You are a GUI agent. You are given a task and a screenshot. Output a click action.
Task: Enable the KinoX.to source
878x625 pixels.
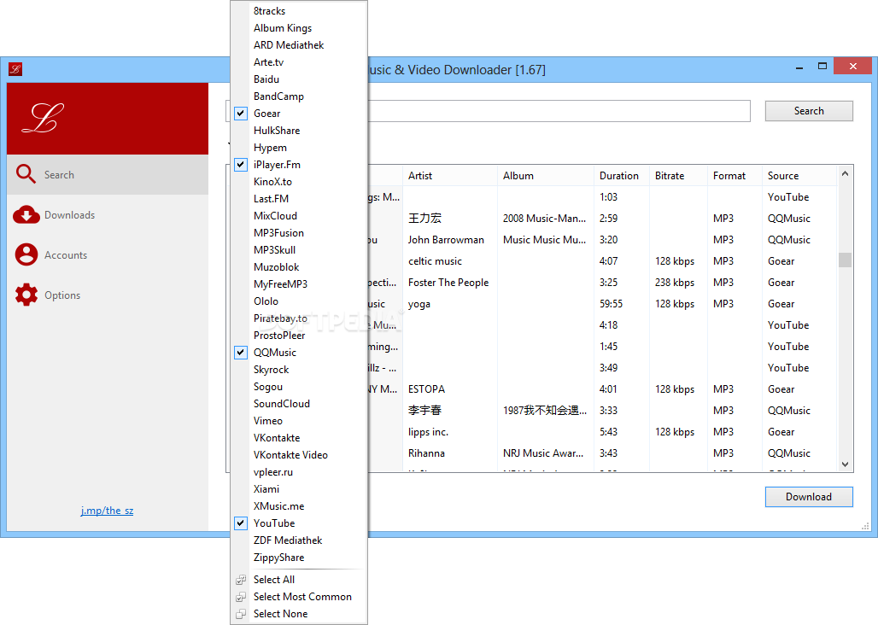coord(299,182)
